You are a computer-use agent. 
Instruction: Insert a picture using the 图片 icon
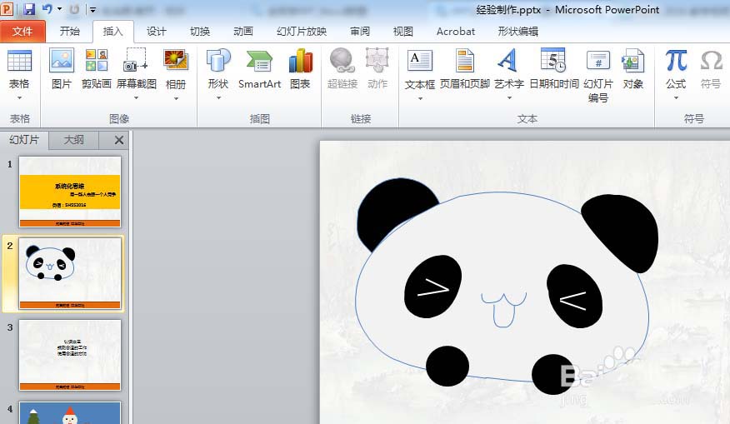coord(62,61)
